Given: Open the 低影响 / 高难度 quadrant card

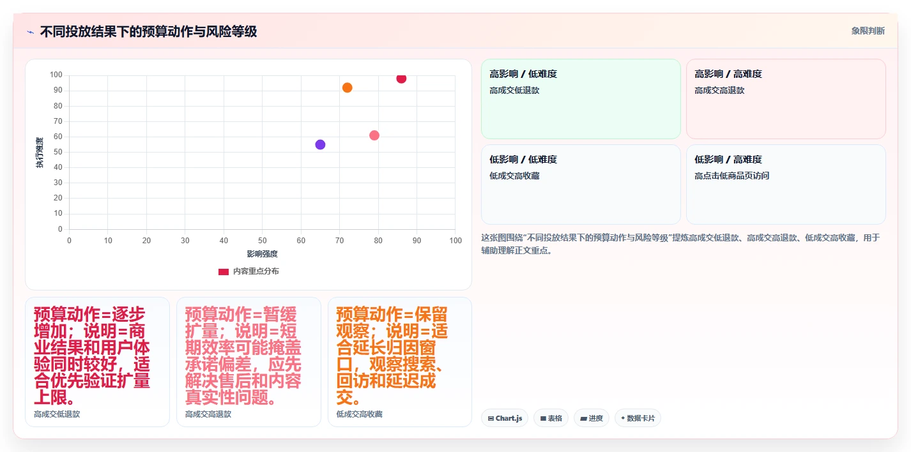Looking at the screenshot, I should (786, 185).
